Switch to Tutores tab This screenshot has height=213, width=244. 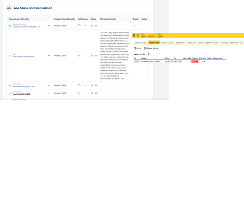pyautogui.click(x=201, y=43)
